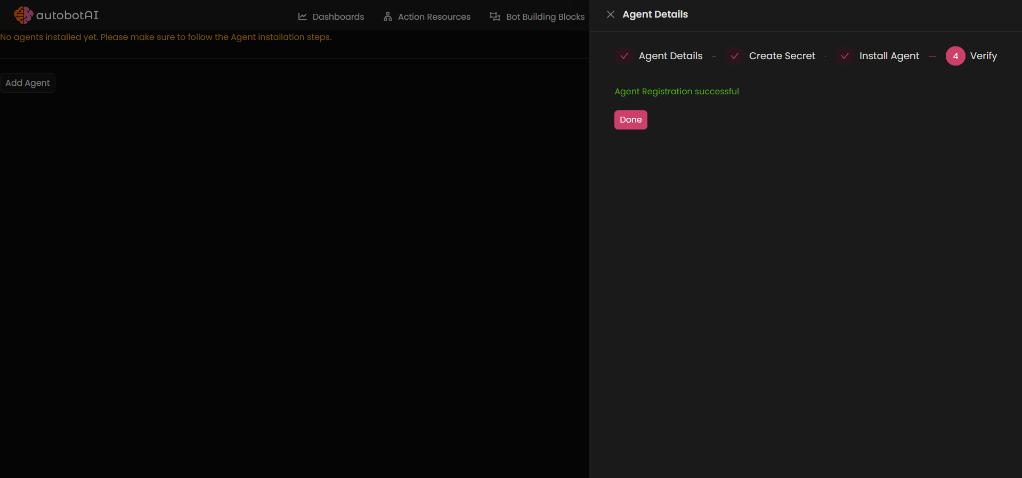Click the Done button

[x=631, y=120]
